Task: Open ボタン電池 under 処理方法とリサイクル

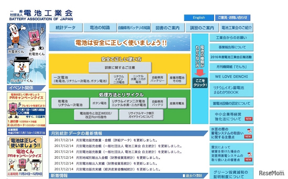Action: pyautogui.click(x=99, y=103)
